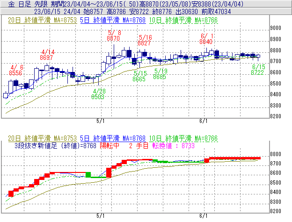Select the 4/14 peak label 8697

47,57
